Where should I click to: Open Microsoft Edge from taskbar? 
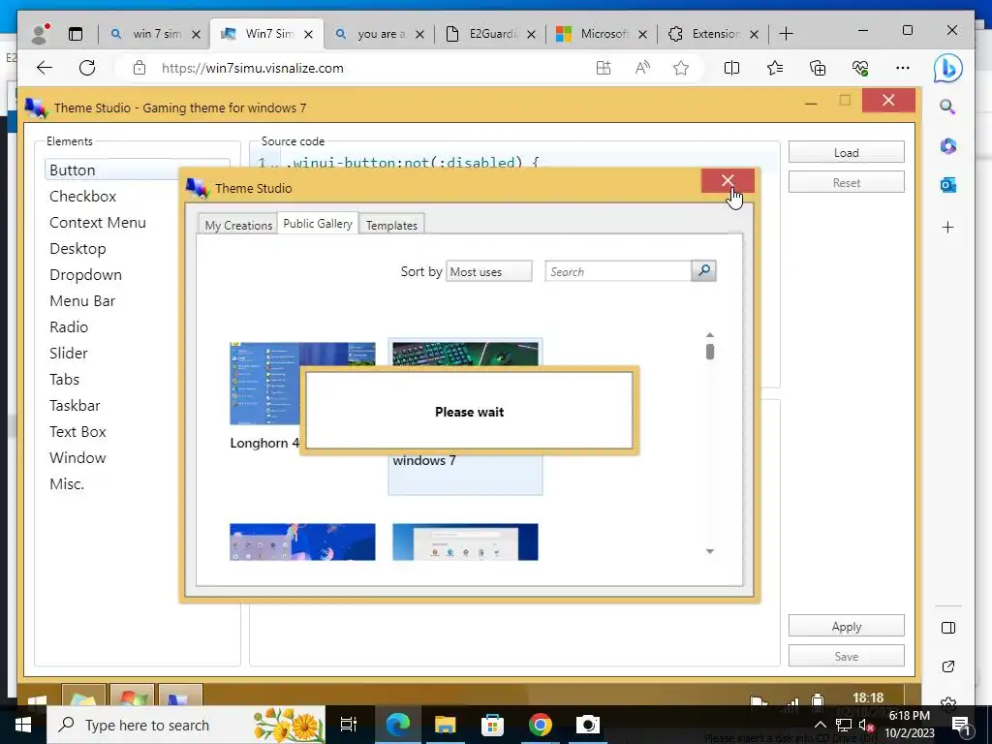[398, 725]
